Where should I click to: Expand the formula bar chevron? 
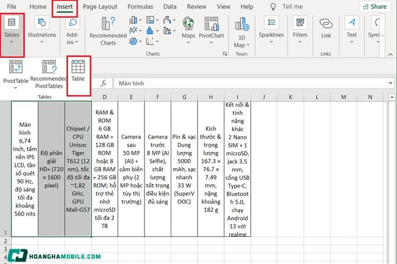click(390, 83)
